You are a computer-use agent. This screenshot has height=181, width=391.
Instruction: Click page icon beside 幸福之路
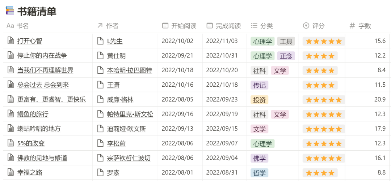10,173
